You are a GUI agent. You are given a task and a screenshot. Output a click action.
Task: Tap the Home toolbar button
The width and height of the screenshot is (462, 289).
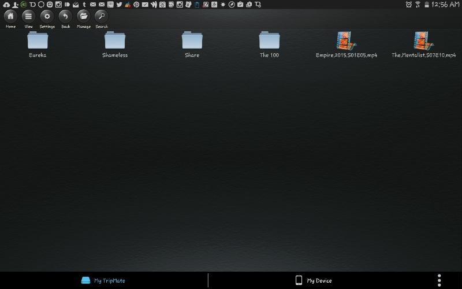[x=10, y=19]
